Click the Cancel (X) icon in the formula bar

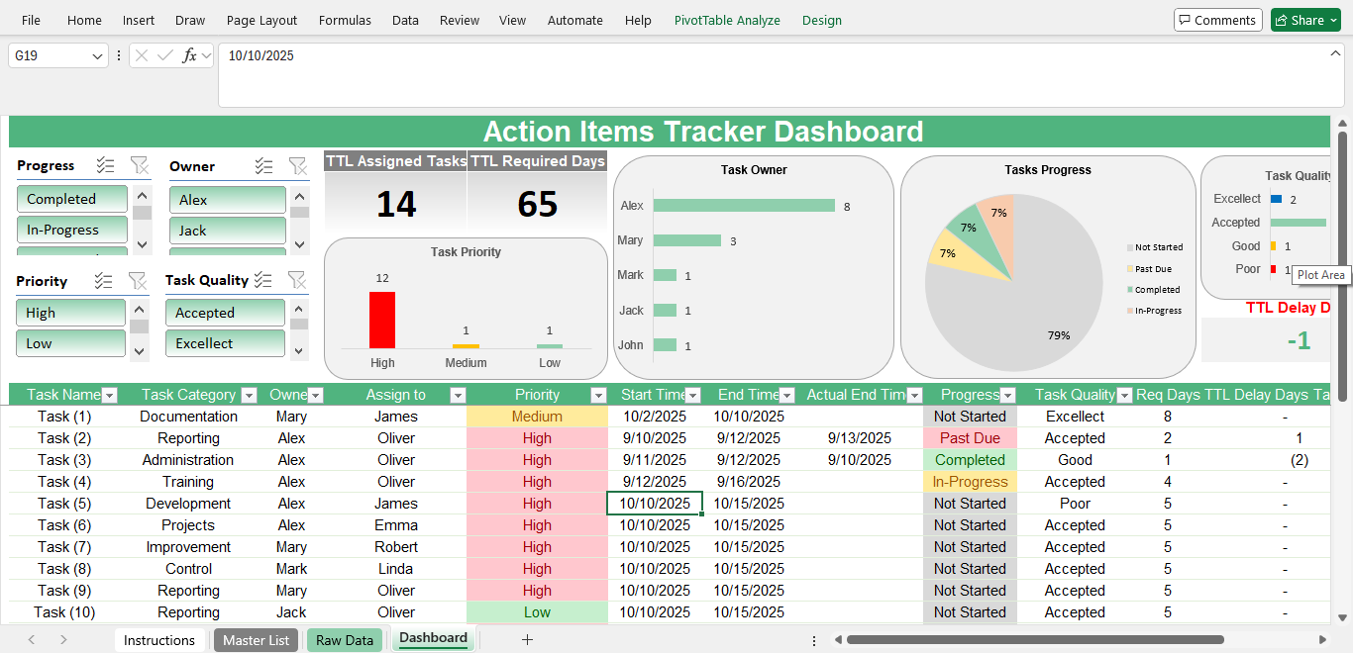point(142,55)
